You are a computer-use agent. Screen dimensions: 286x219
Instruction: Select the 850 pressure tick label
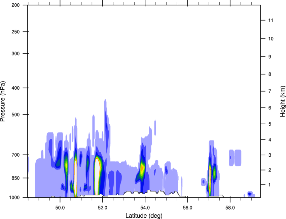pyautogui.click(x=15, y=178)
